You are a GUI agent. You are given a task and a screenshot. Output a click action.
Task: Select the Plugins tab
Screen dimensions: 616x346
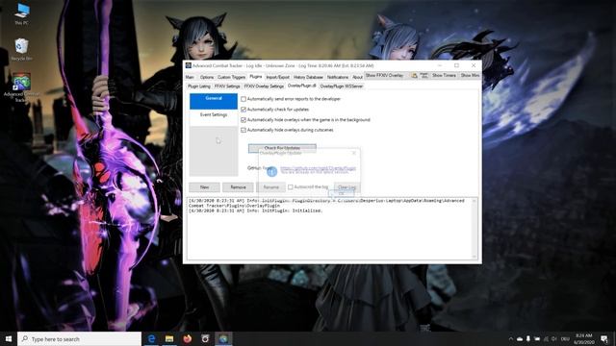click(x=255, y=77)
